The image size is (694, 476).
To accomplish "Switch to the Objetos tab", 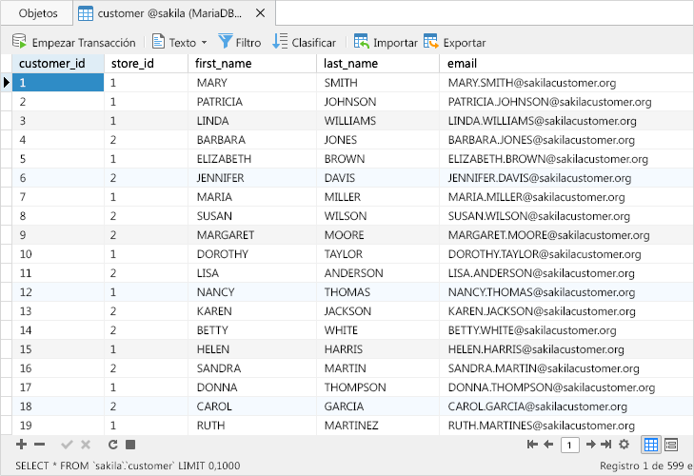I will 38,13.
